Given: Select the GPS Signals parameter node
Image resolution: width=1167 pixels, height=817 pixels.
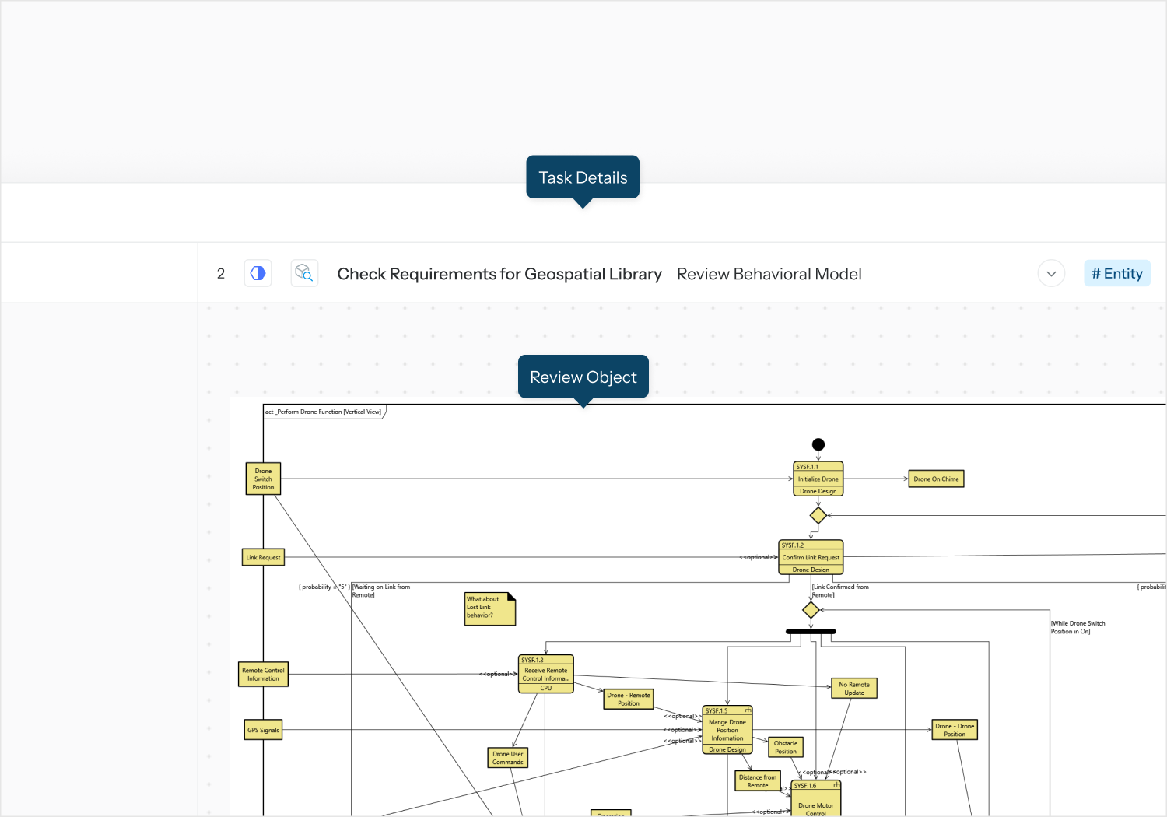Looking at the screenshot, I should click(x=263, y=730).
